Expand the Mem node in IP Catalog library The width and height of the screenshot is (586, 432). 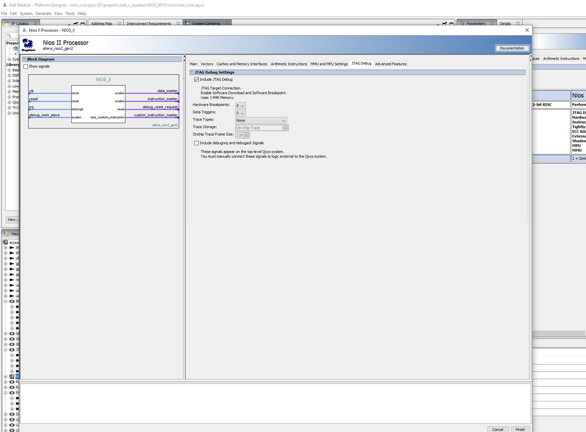tap(9, 92)
